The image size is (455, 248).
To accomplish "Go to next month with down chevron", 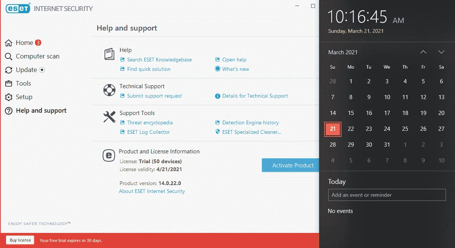I will point(441,52).
